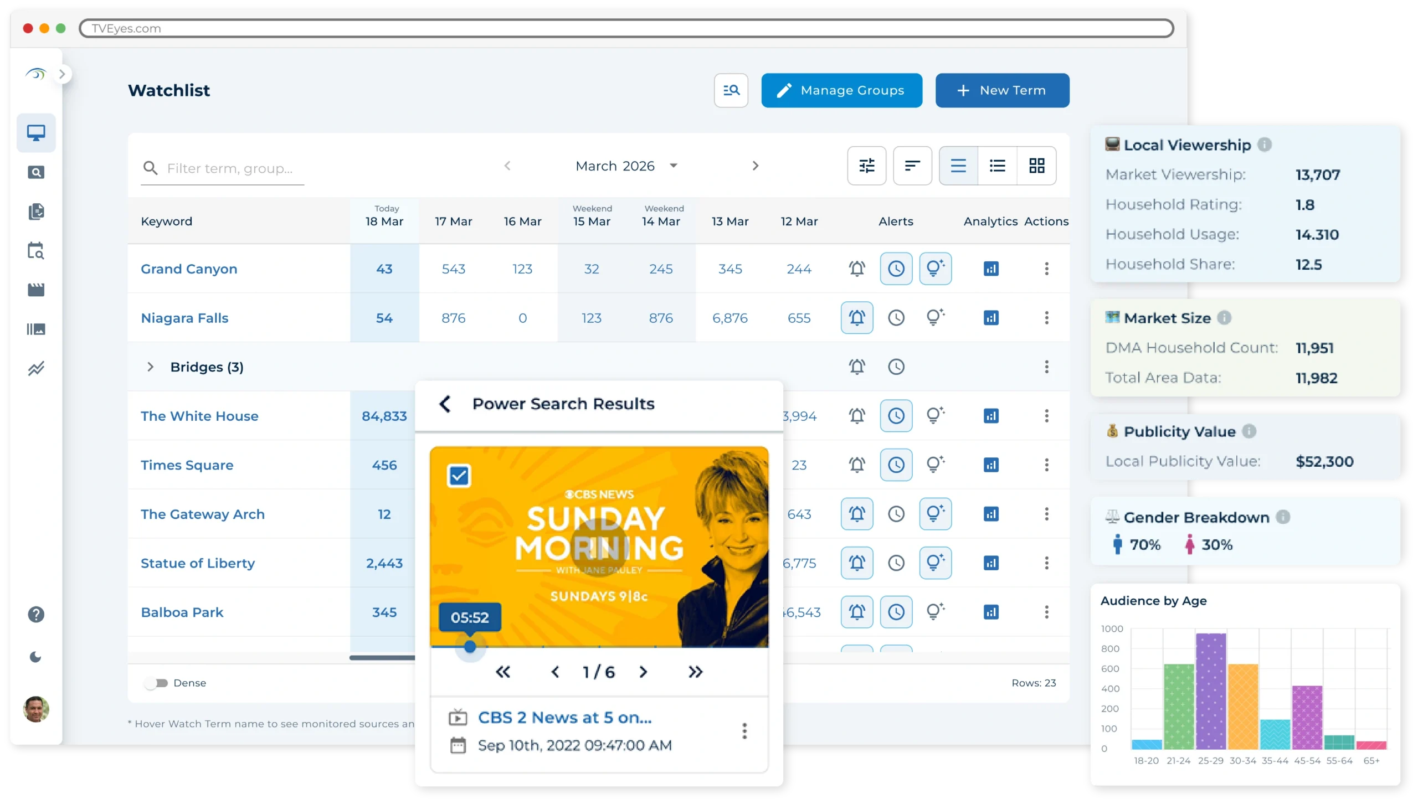This screenshot has height=804, width=1418.
Task: Expand the left sidebar with chevron
Action: pyautogui.click(x=63, y=74)
